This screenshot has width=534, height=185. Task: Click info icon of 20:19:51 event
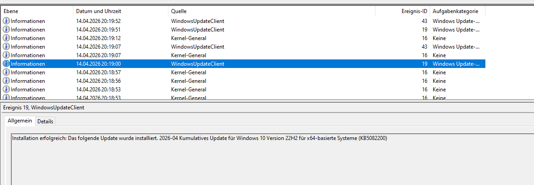tap(6, 29)
